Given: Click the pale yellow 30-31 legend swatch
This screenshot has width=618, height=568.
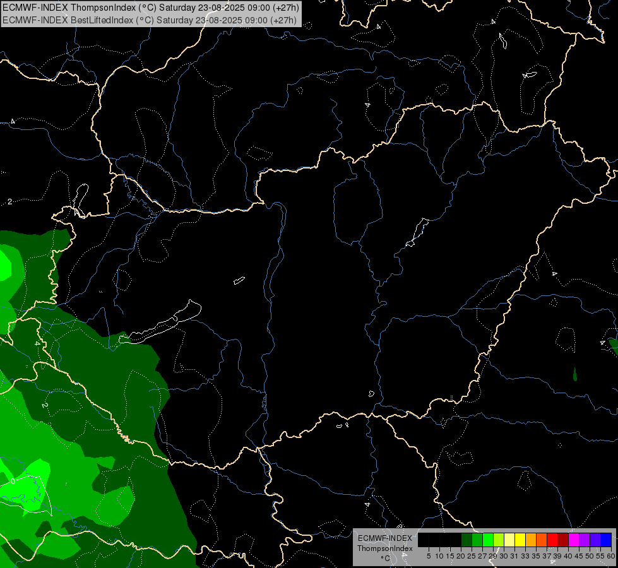Looking at the screenshot, I should pyautogui.click(x=509, y=540).
